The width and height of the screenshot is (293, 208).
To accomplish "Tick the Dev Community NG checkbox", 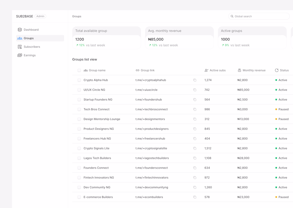I will (79, 187).
